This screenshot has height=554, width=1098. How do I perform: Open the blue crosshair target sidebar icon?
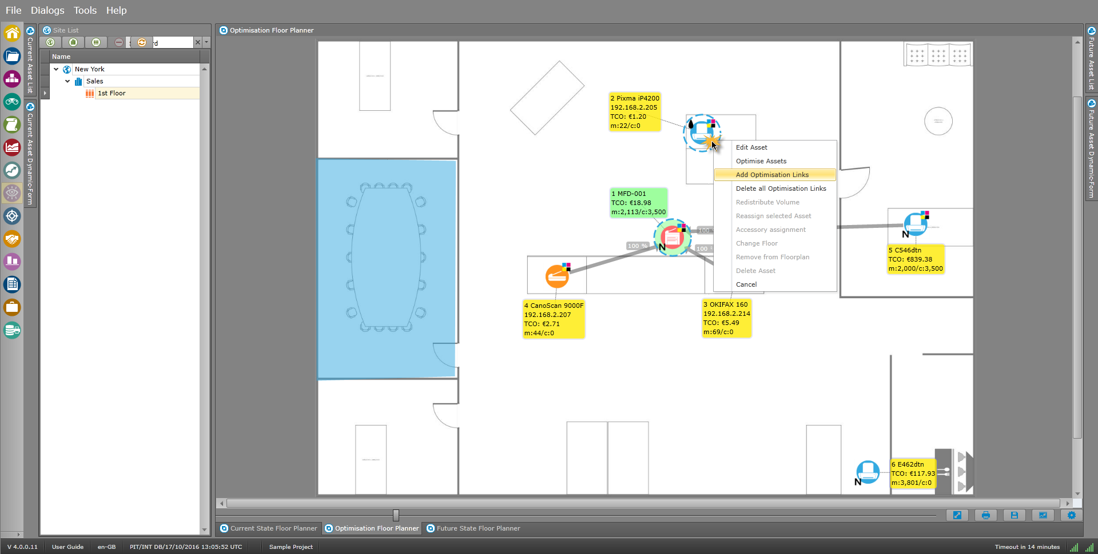click(x=12, y=216)
